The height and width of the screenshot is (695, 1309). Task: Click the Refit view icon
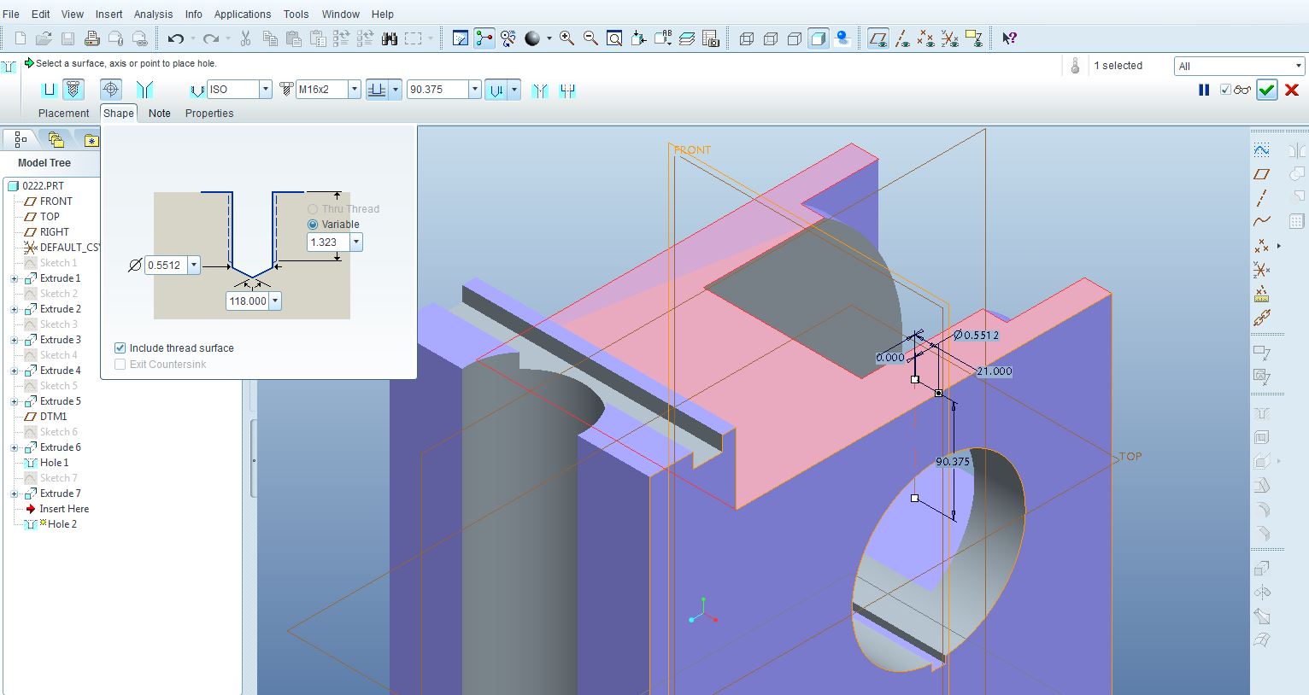pos(614,38)
